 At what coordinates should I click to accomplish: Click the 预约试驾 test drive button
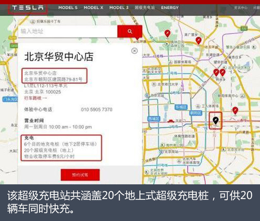tap(80, 175)
